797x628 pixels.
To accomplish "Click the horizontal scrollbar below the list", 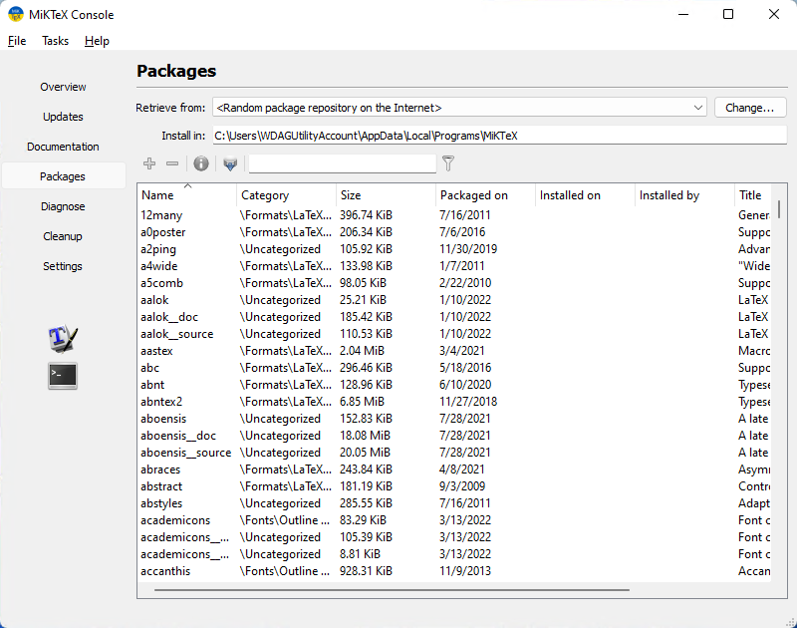I will 392,588.
